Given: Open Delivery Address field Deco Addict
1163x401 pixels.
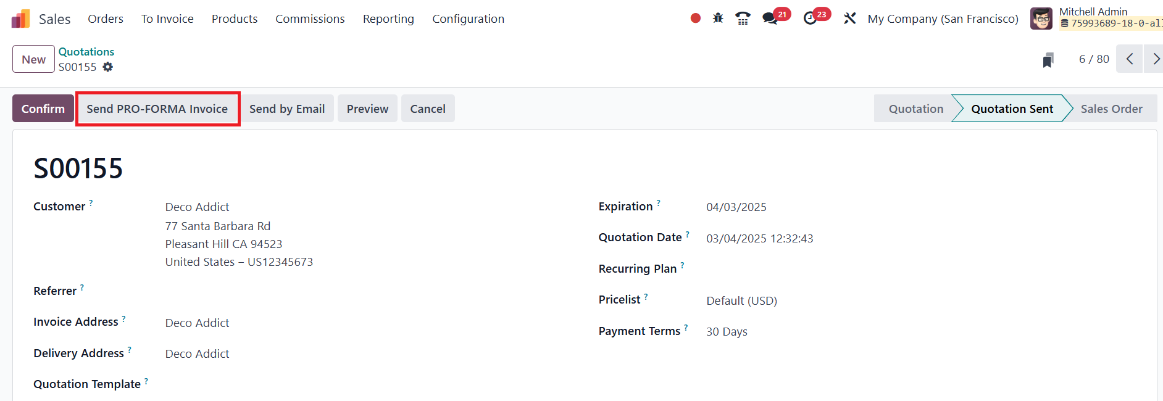Looking at the screenshot, I should click(x=197, y=353).
